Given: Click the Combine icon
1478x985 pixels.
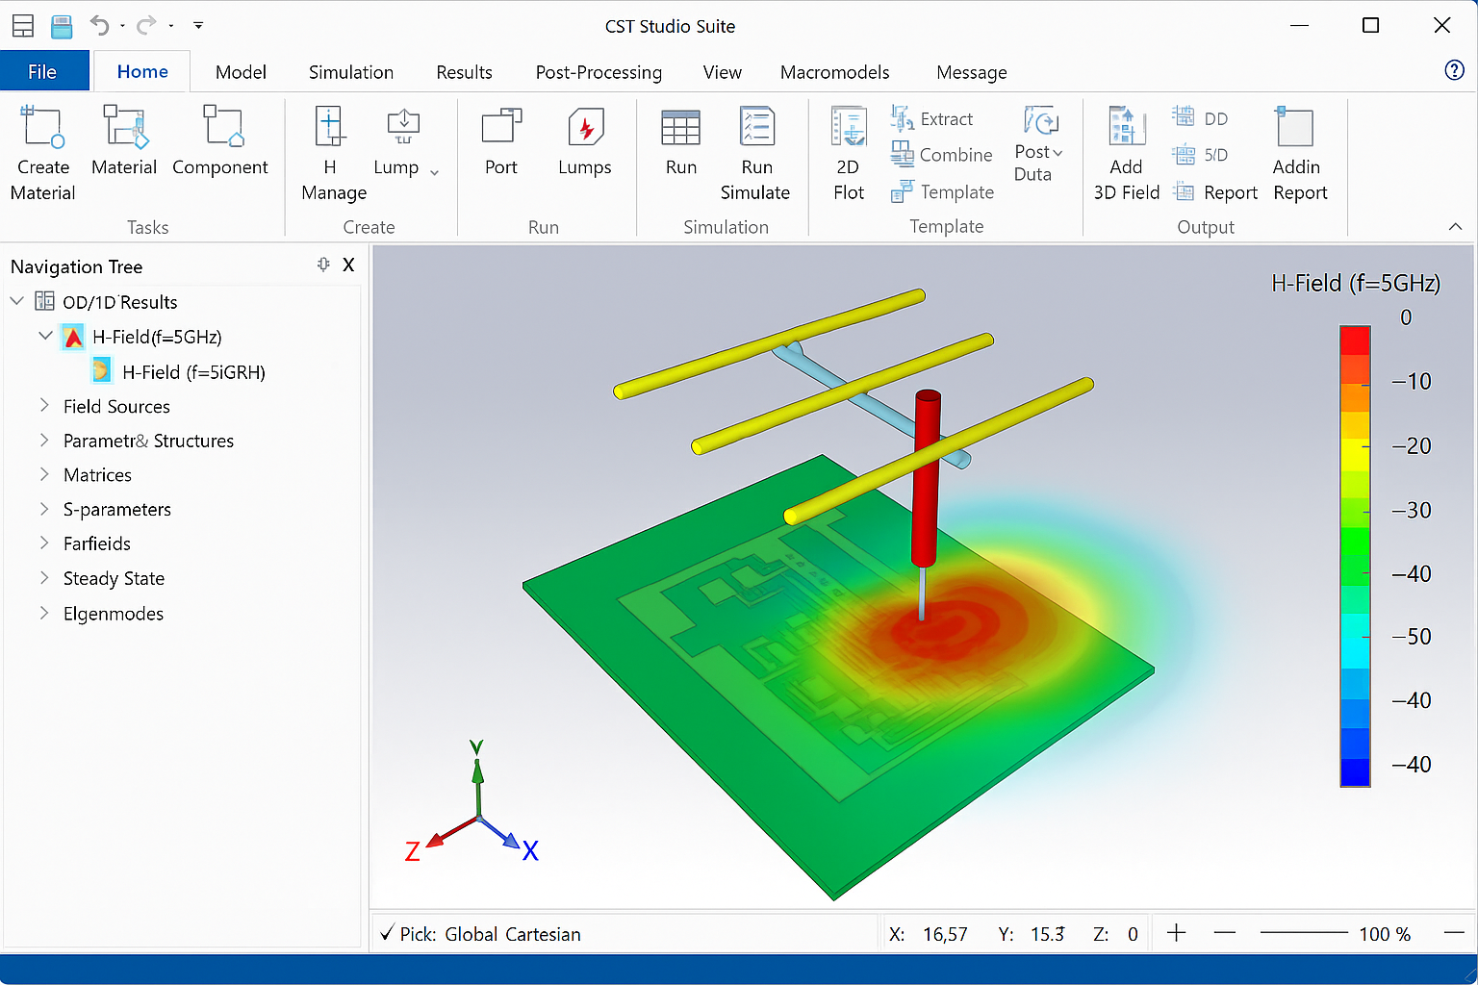Looking at the screenshot, I should click(902, 154).
